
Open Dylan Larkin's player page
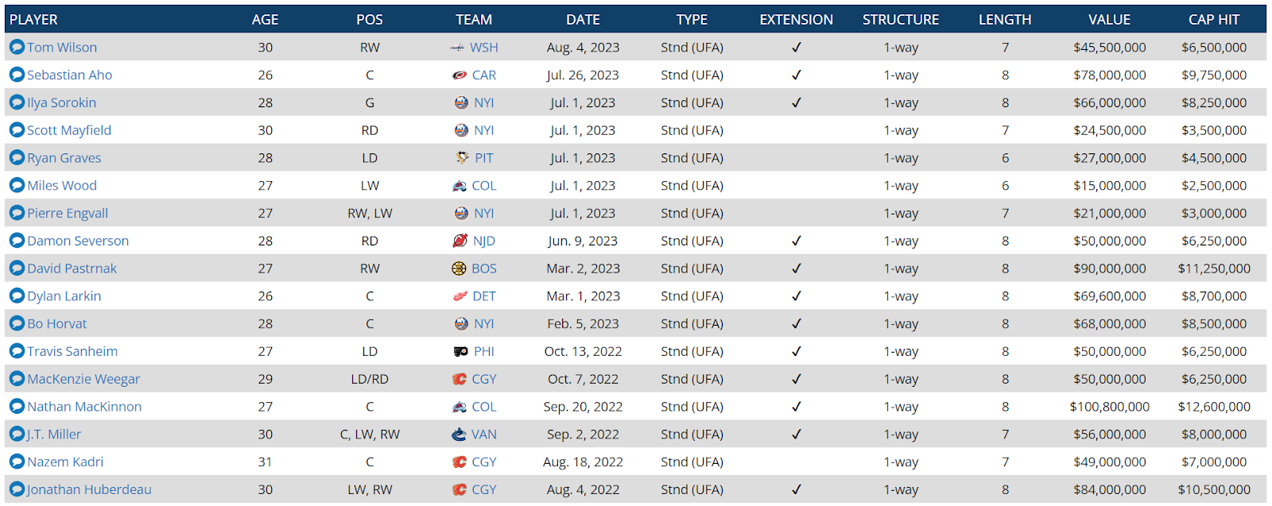click(x=64, y=296)
